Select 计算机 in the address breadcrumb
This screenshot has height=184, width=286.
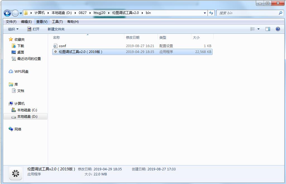click(x=40, y=13)
